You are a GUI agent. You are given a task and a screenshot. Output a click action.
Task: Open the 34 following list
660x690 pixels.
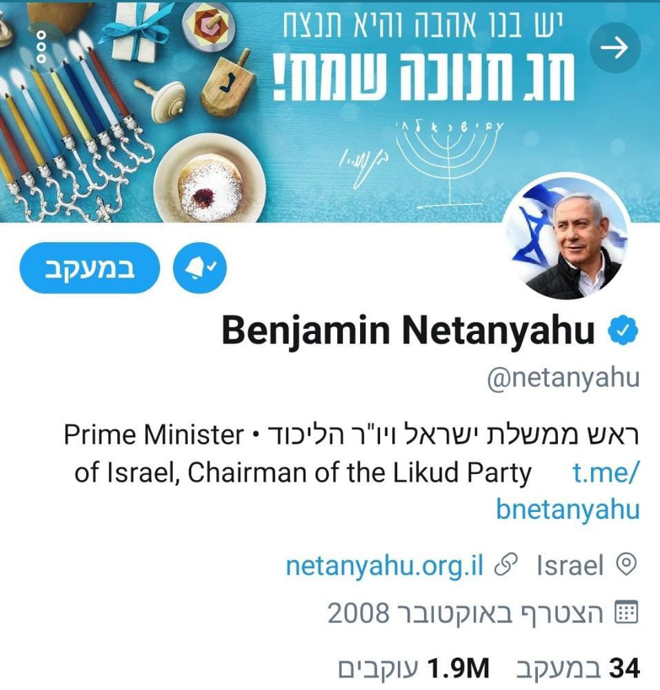578,669
